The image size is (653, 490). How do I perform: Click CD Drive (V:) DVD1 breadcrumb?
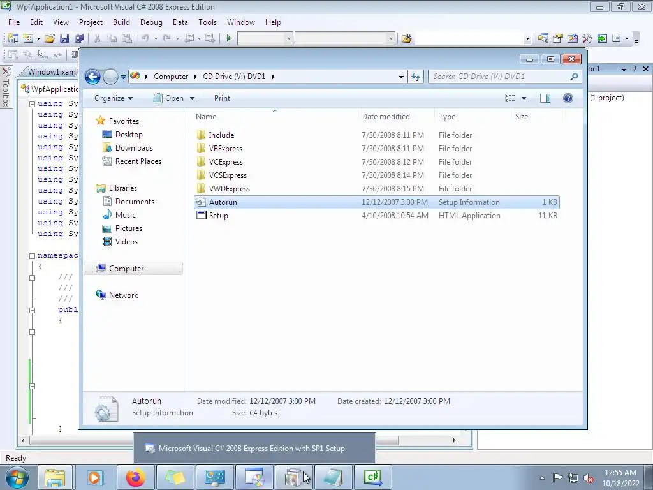pyautogui.click(x=234, y=77)
